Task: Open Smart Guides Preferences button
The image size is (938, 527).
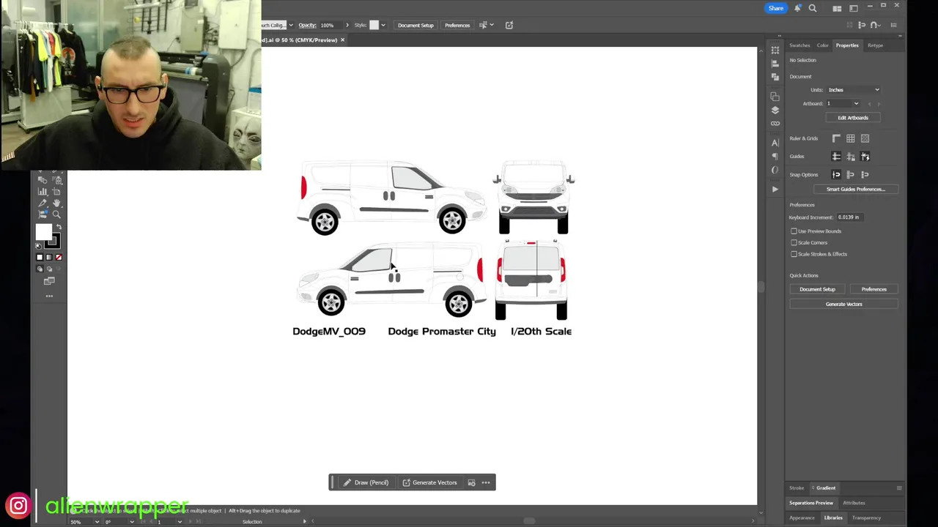Action: 856,190
